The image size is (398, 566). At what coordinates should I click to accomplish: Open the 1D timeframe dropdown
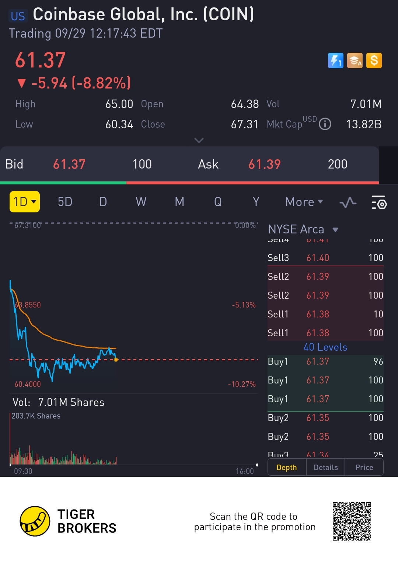click(x=25, y=202)
